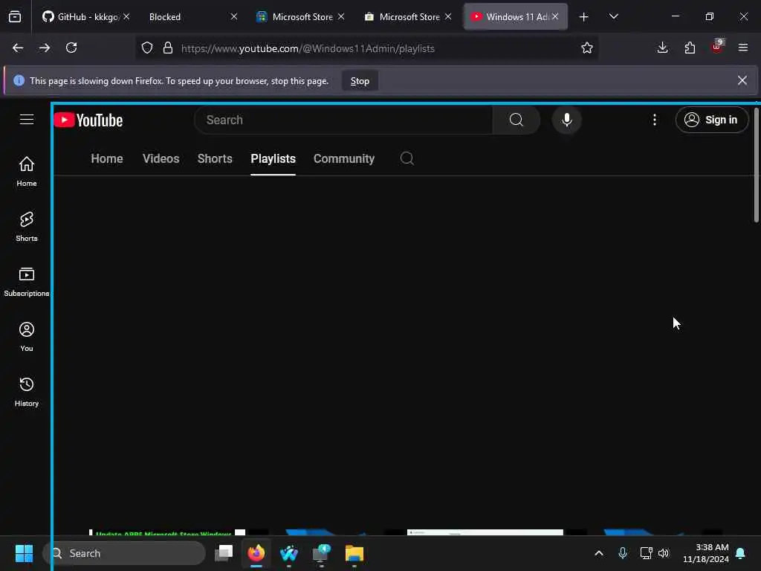The height and width of the screenshot is (571, 761).
Task: Open the Windows Start menu
Action: (x=24, y=553)
